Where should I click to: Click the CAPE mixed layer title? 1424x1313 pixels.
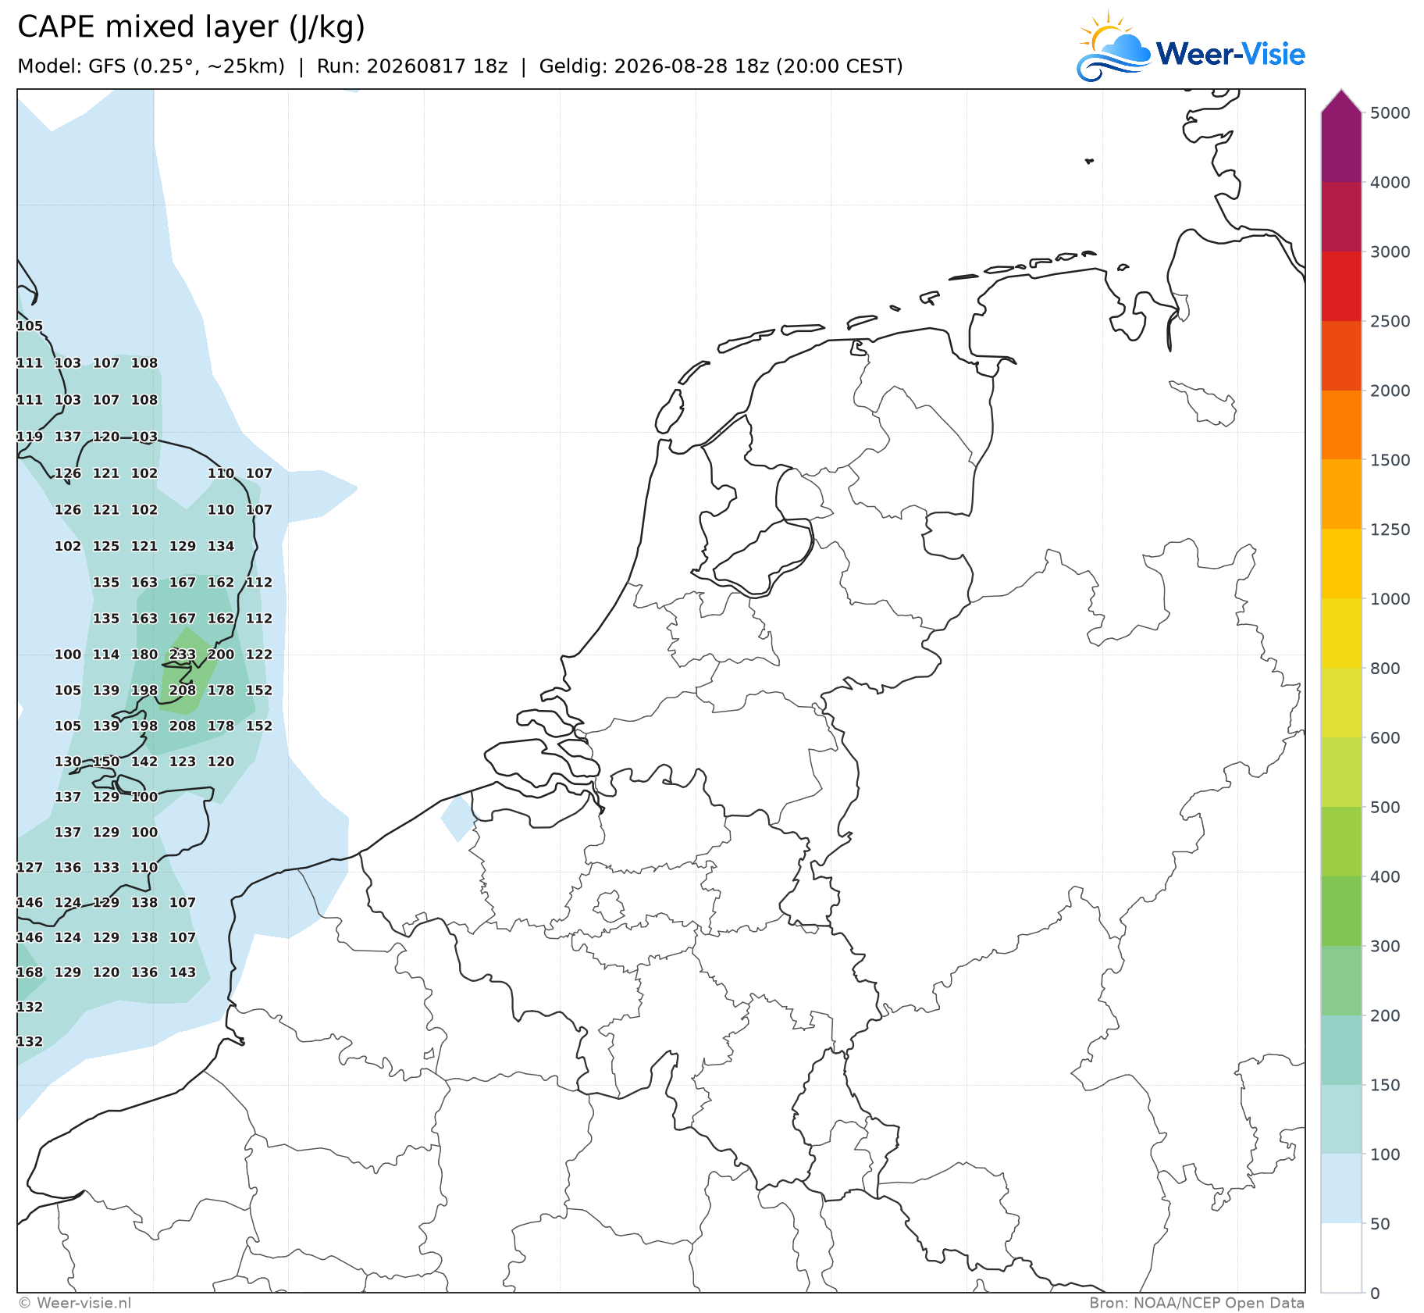[191, 27]
